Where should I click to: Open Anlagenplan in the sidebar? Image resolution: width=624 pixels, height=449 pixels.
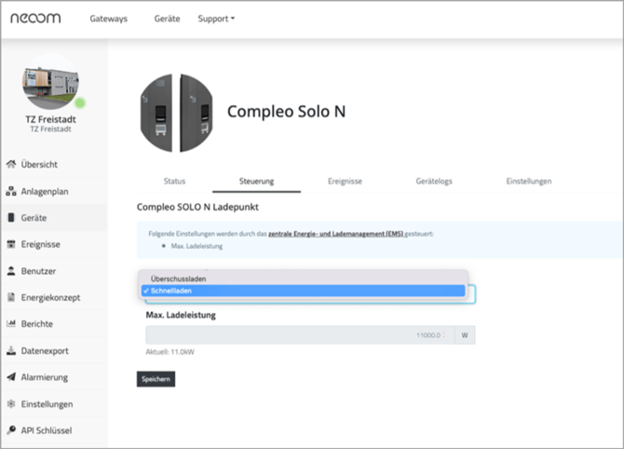tap(45, 192)
